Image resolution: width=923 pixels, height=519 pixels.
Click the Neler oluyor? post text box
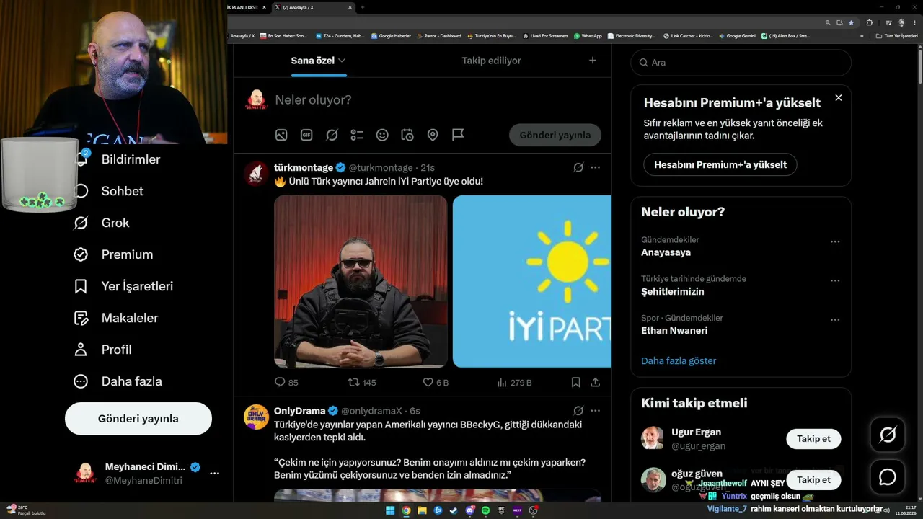437,100
